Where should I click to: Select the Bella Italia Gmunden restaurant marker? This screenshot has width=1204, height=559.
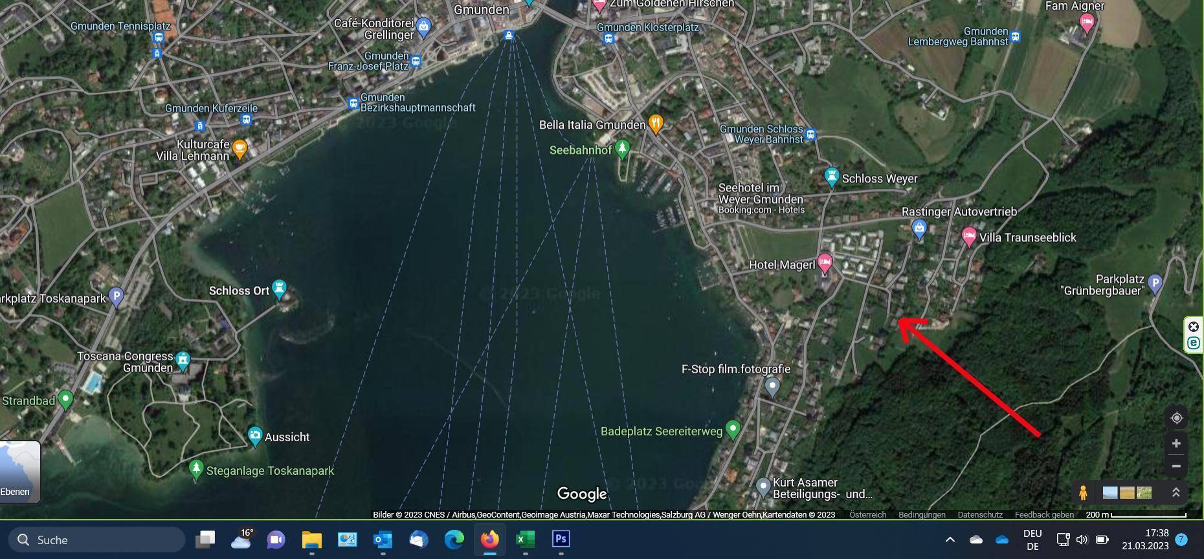pyautogui.click(x=656, y=124)
